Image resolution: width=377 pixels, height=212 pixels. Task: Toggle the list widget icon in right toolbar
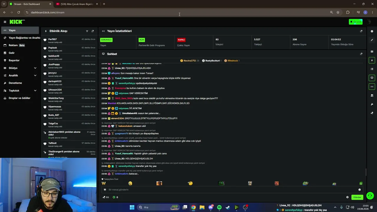(372, 69)
